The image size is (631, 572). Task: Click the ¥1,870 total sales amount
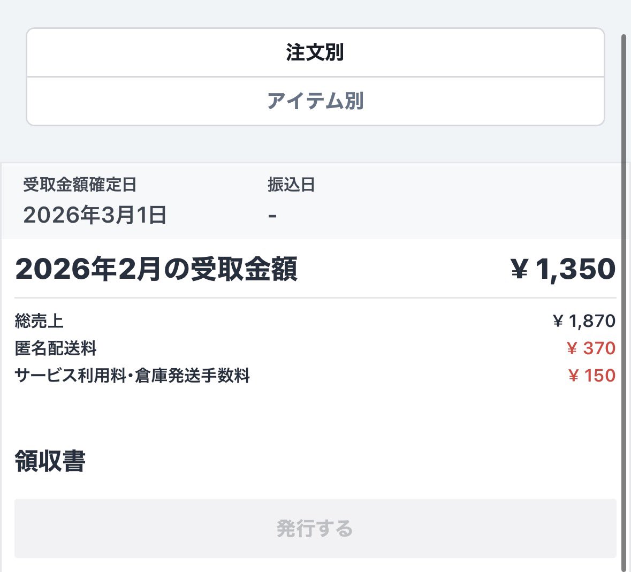584,321
